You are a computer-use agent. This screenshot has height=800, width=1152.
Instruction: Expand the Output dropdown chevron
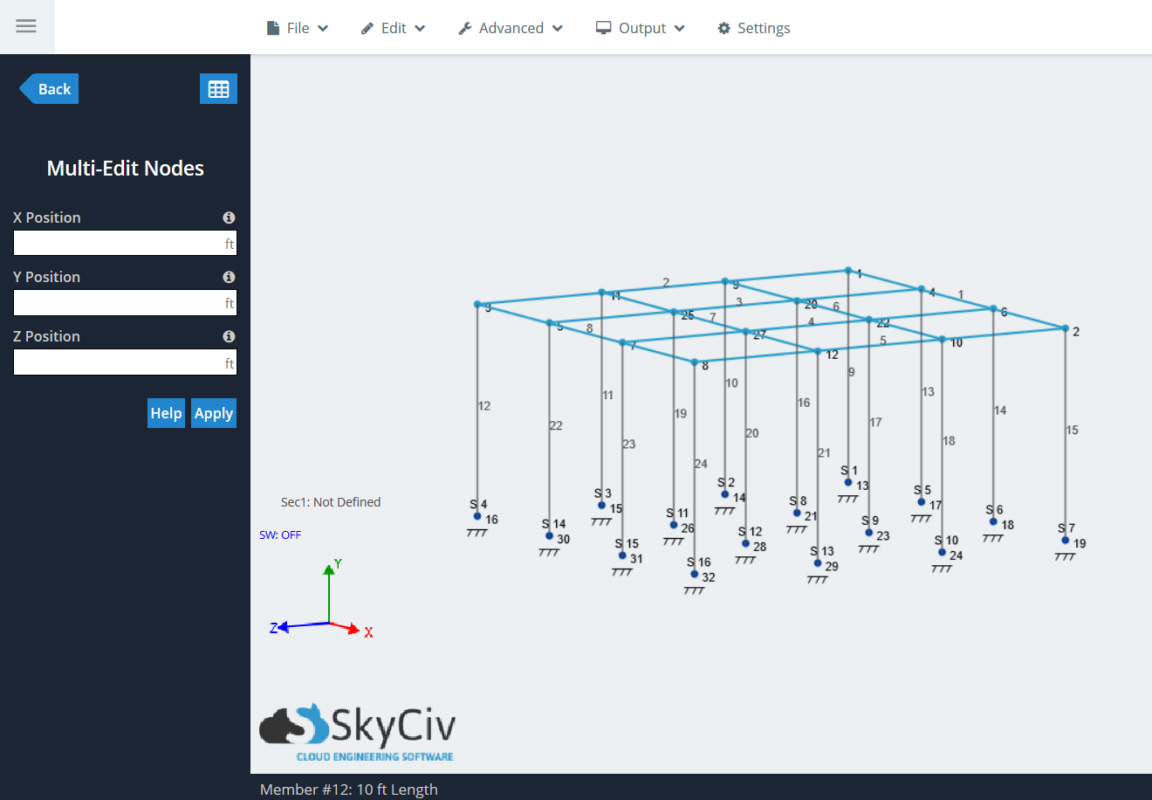pos(680,28)
